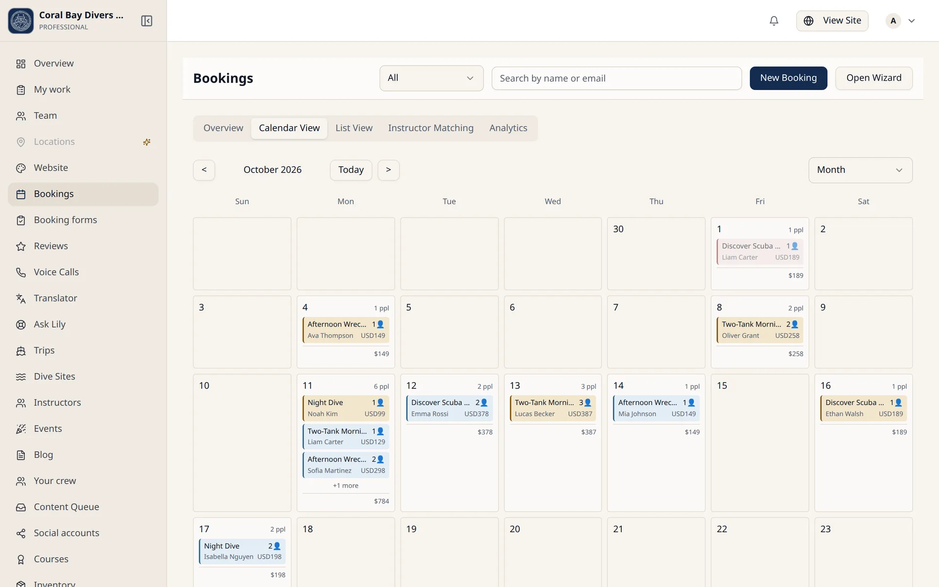Click the user avatar A
The width and height of the screenshot is (939, 587).
893,21
